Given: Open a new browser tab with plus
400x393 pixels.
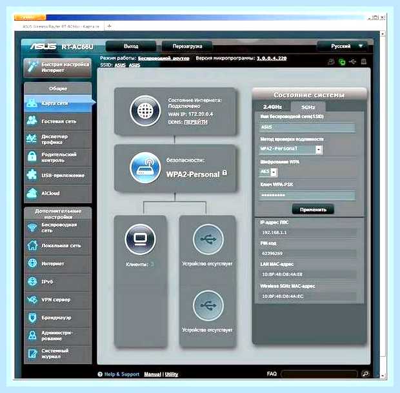Looking at the screenshot, I should 109,26.
